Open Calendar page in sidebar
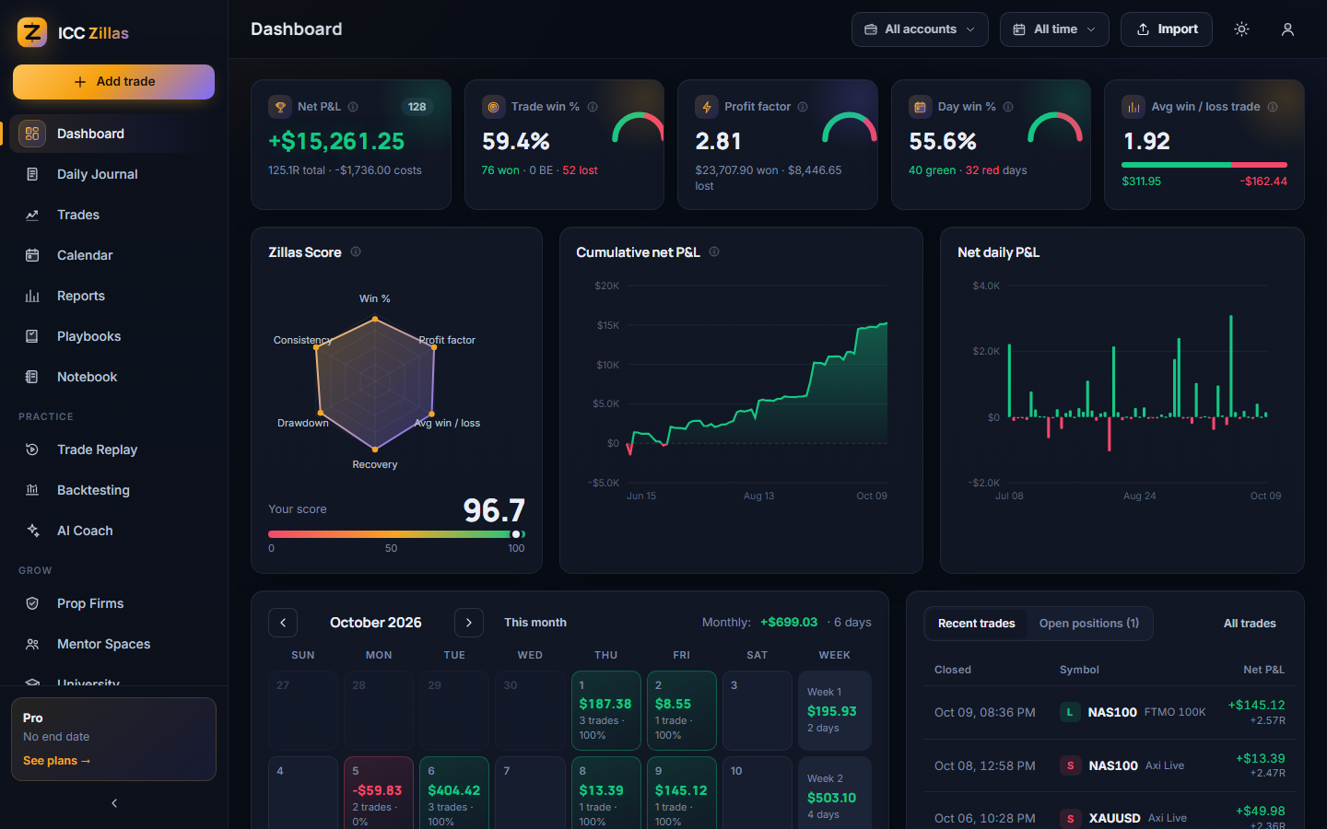The image size is (1327, 829). click(x=113, y=255)
